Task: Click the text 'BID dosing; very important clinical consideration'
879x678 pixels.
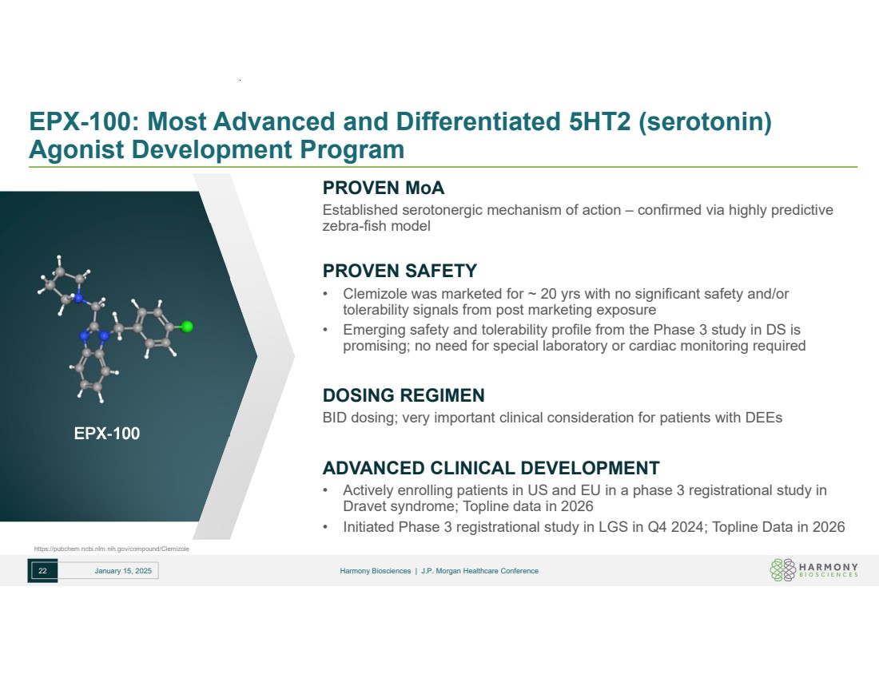Action: tap(552, 418)
